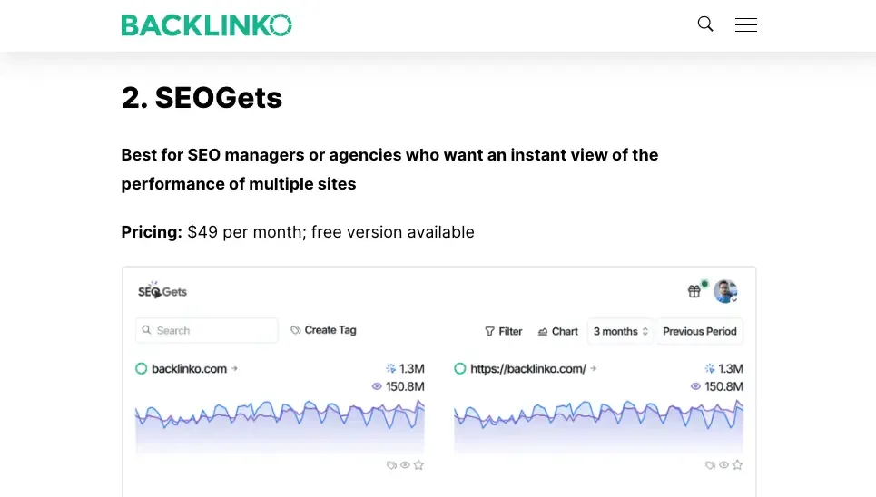
Task: Switch to Chart view
Action: pyautogui.click(x=557, y=332)
